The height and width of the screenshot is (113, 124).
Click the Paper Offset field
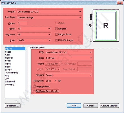click(85, 69)
